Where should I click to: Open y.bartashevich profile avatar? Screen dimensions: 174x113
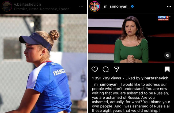click(7, 6)
